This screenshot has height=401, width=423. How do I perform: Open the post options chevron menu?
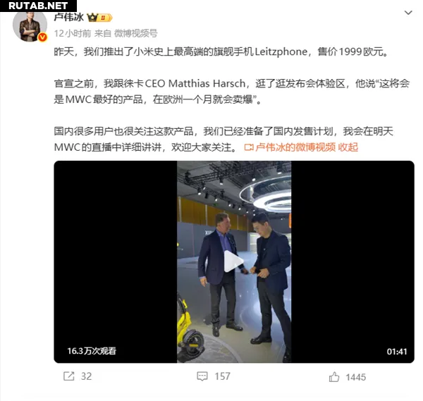tap(408, 13)
